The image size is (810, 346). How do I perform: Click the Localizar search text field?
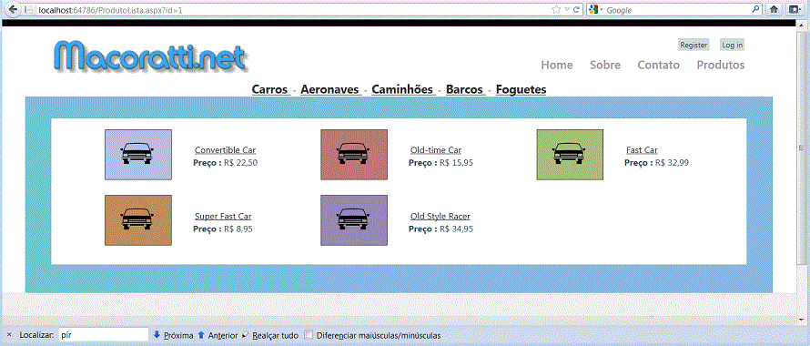point(104,335)
